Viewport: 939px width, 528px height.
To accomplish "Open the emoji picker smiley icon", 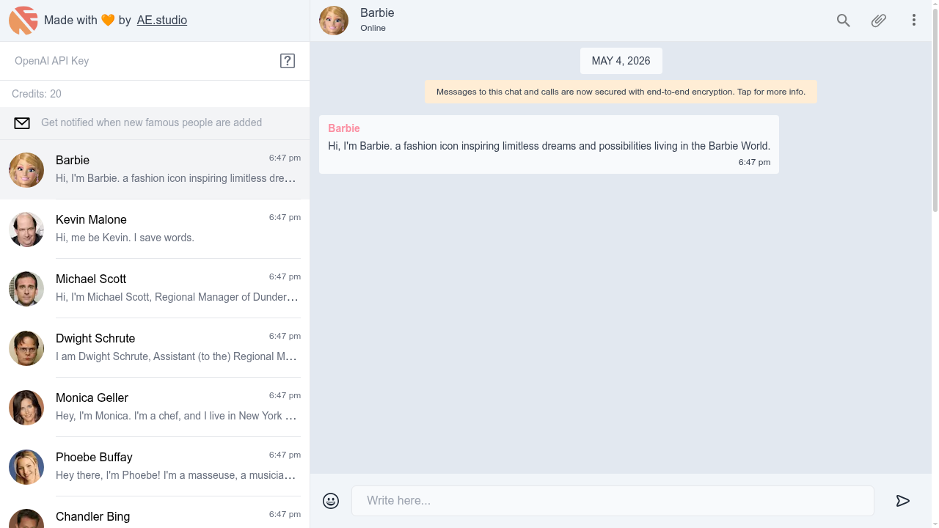I will coord(331,501).
